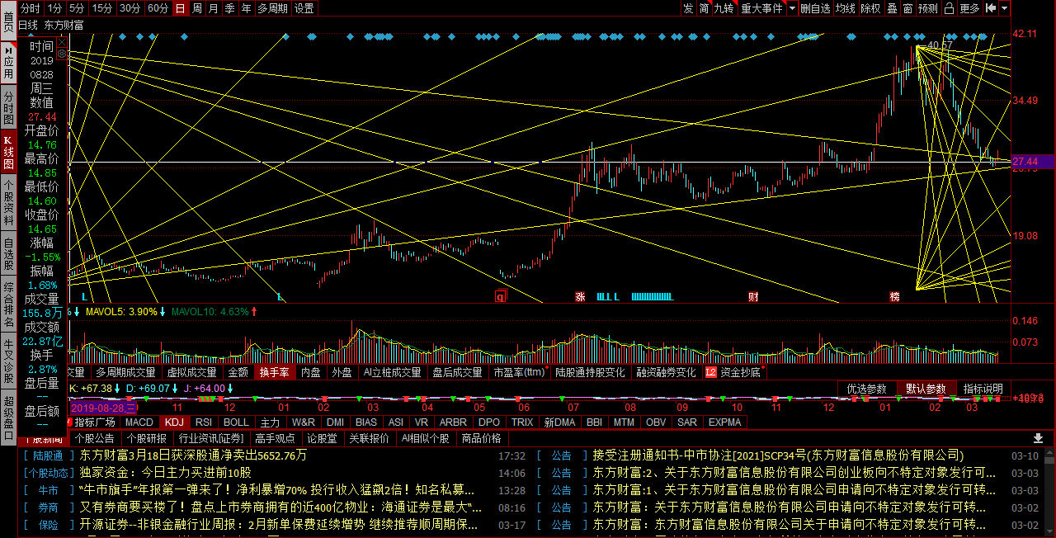Screen dimensions: 1056x538
Task: Click the 叠 overlay toolbar button
Action: (892, 8)
